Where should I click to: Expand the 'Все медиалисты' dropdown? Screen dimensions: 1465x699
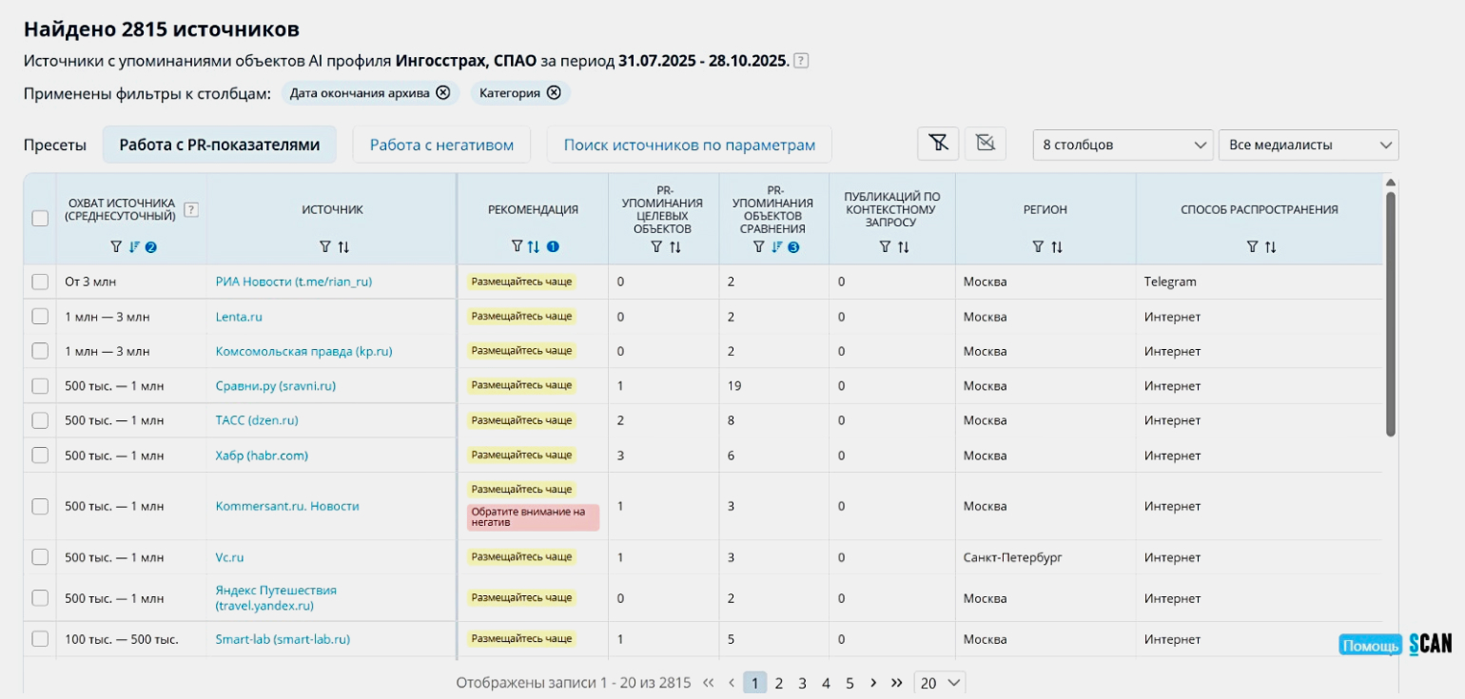[1308, 145]
